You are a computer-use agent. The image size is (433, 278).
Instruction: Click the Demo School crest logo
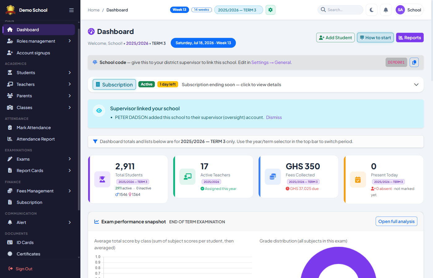[x=11, y=10]
